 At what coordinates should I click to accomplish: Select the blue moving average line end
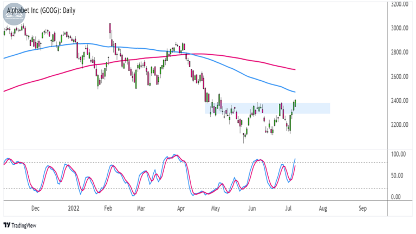294,92
